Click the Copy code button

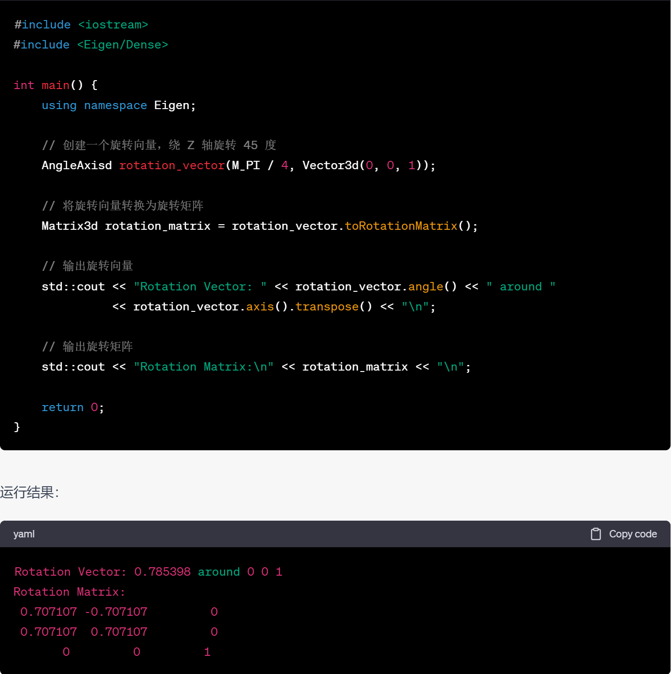tap(624, 534)
